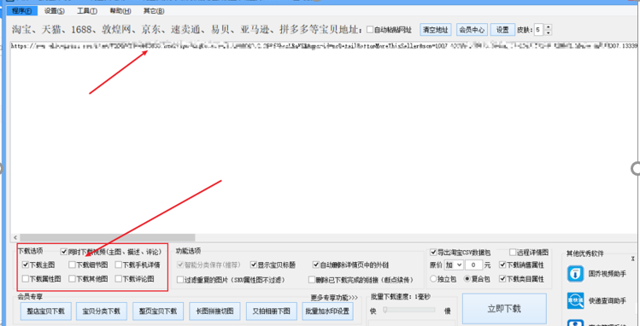The width and height of the screenshot is (640, 326).
Task: Enable 下载细节图 checkbox
Action: 72,265
